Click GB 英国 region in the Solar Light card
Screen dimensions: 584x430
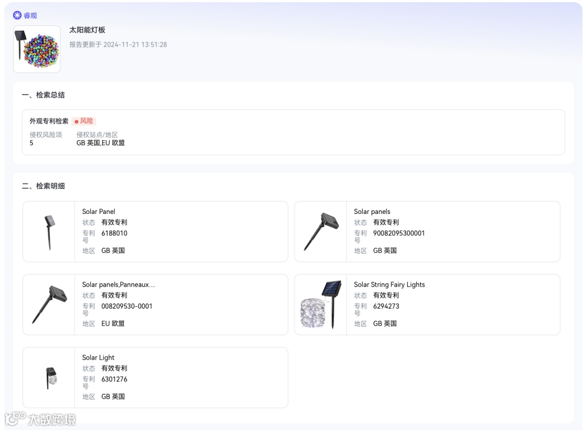pos(113,396)
